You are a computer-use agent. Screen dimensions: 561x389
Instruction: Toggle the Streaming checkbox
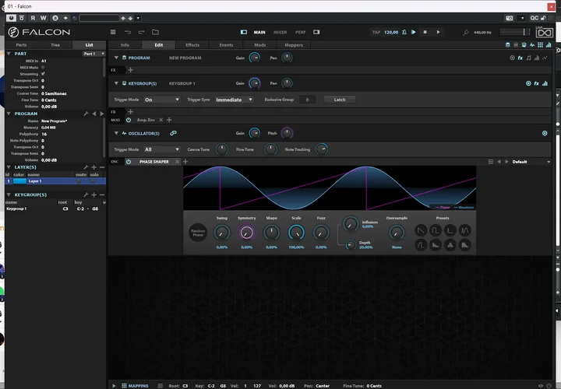click(43, 73)
